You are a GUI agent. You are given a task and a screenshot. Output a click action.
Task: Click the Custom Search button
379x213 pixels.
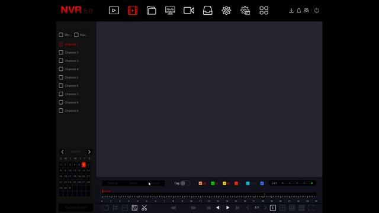pos(76,208)
